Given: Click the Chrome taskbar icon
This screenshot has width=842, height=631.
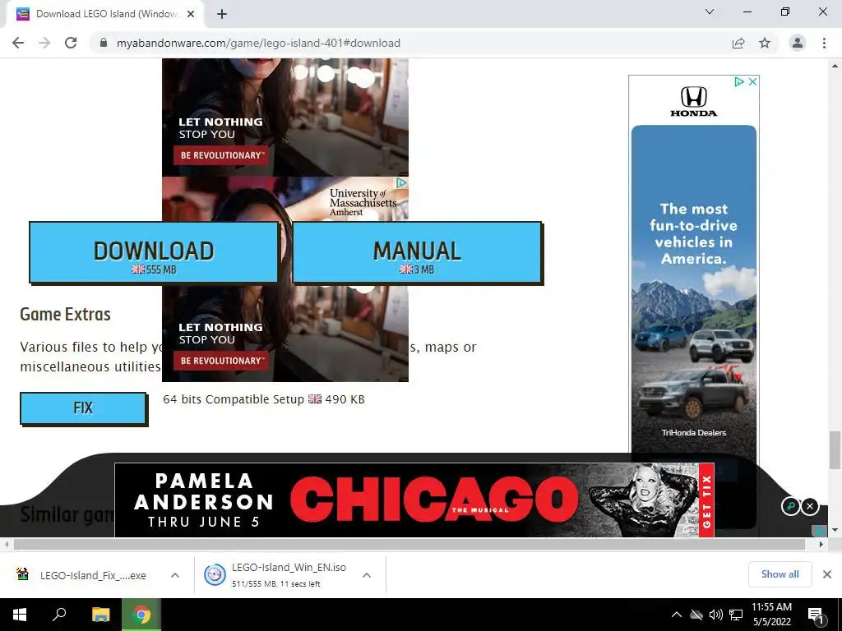Looking at the screenshot, I should click(x=141, y=615).
